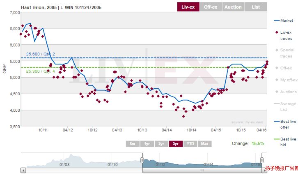The image size is (298, 175).
Task: Select the 5yr time range
Action: 176,144
